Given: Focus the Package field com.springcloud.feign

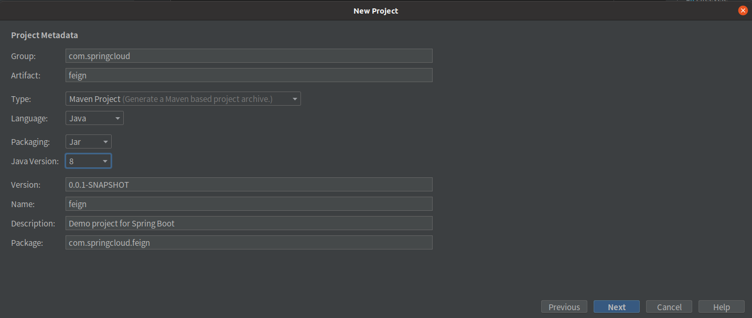Looking at the screenshot, I should click(x=249, y=243).
